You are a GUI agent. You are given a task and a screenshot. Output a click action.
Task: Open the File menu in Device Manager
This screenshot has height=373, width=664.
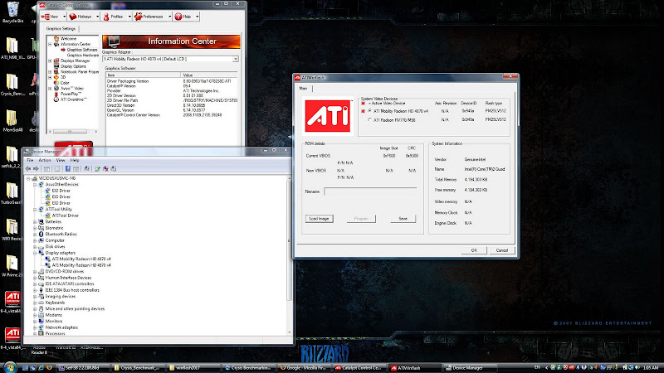30,160
